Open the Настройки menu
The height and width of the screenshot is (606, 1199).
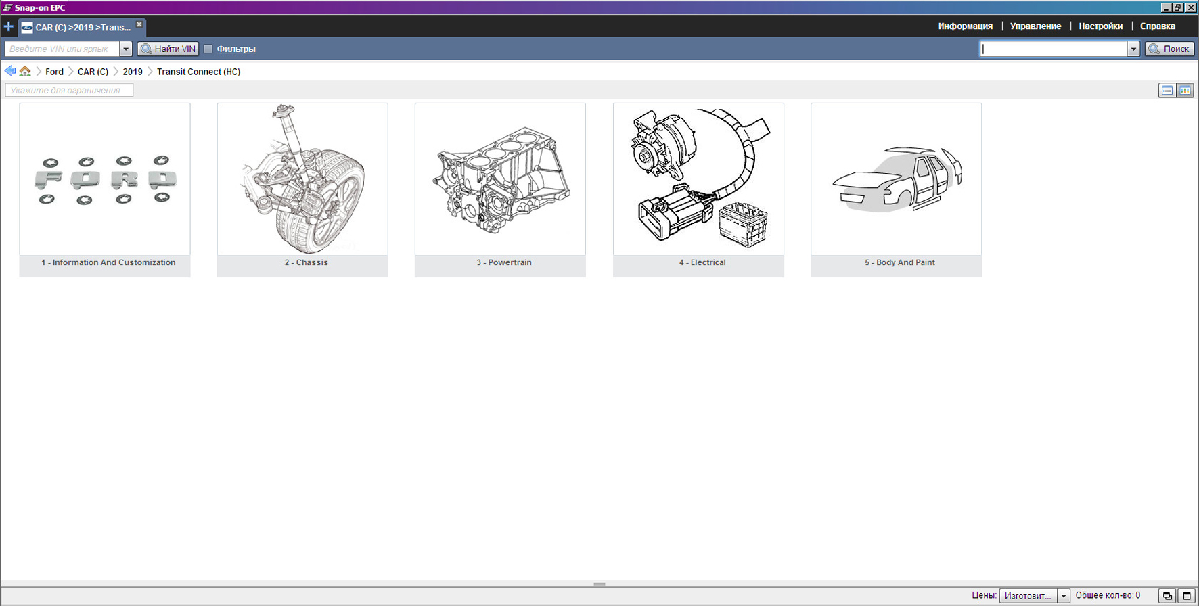pyautogui.click(x=1100, y=26)
